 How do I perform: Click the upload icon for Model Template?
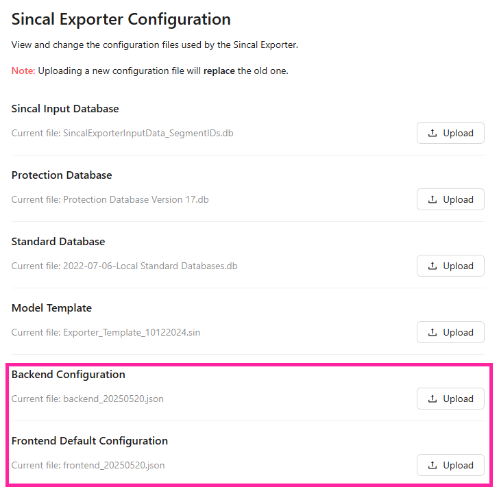click(x=433, y=333)
